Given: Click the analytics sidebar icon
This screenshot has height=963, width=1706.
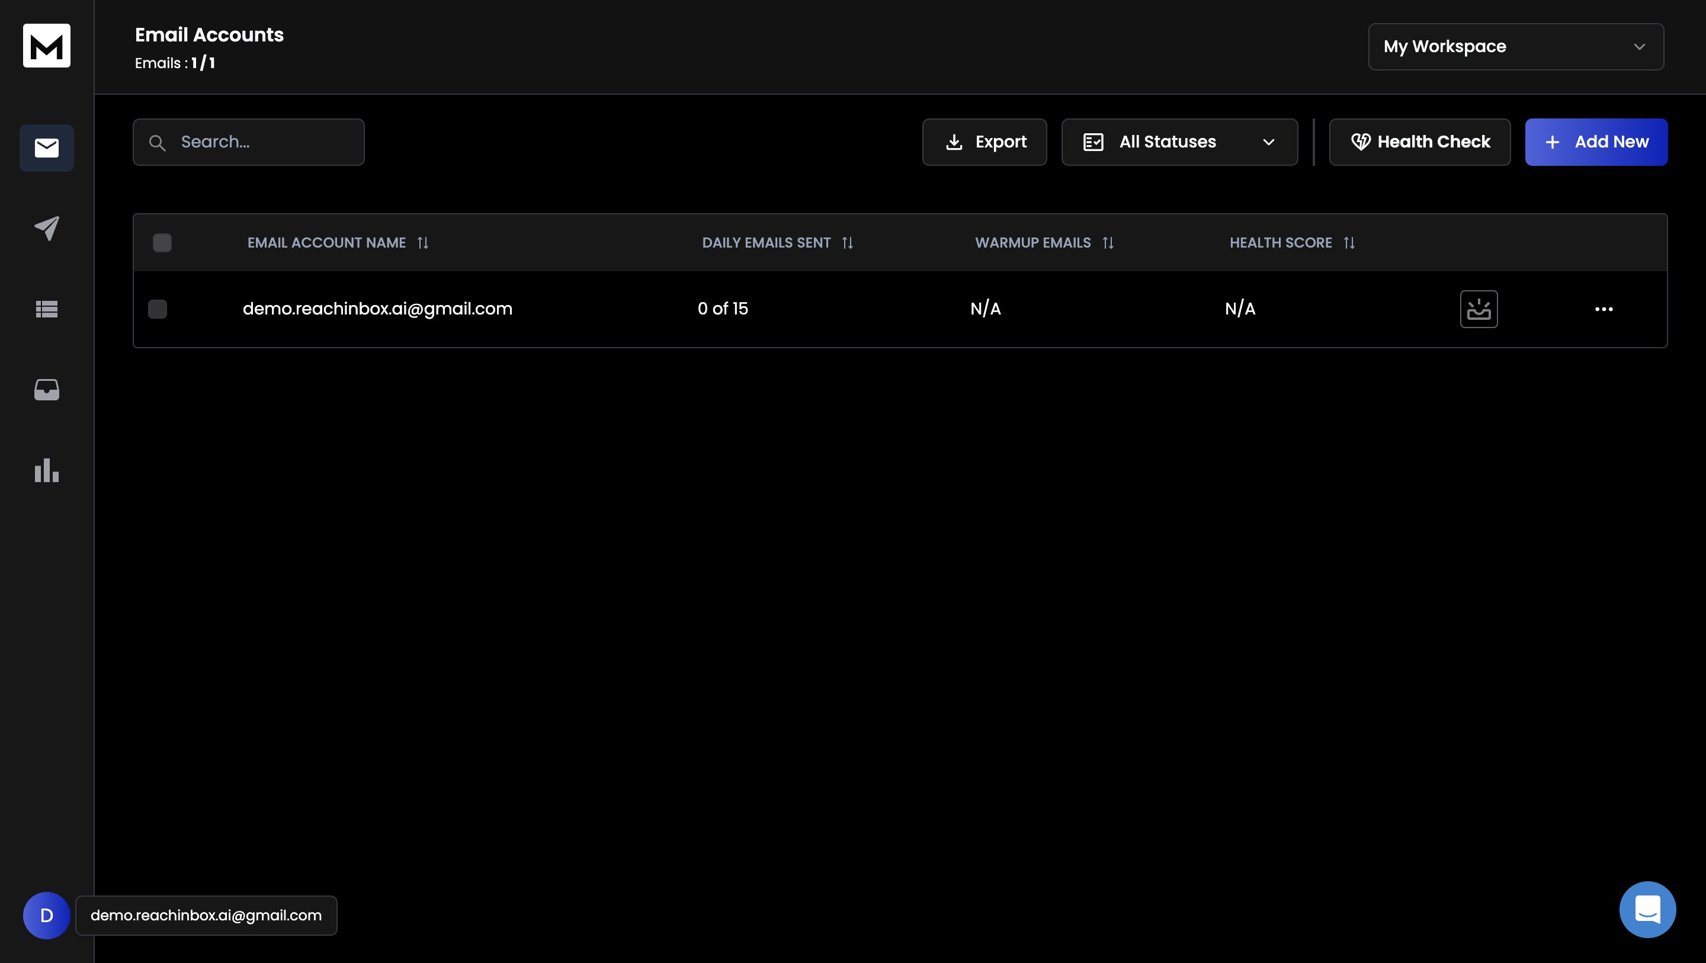Looking at the screenshot, I should tap(47, 470).
